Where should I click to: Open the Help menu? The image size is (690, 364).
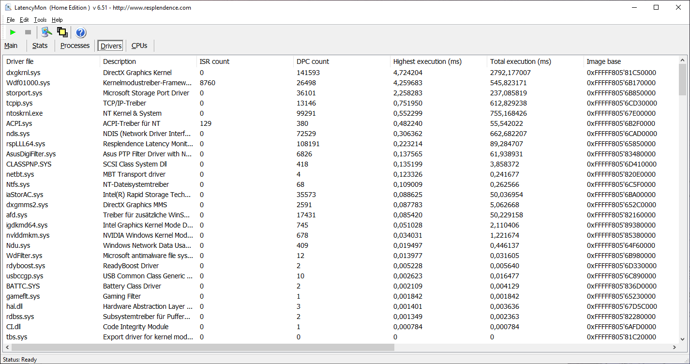pos(57,20)
